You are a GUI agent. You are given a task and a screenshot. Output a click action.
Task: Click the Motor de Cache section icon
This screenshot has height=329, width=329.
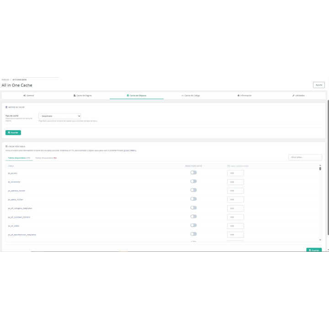click(x=6, y=107)
